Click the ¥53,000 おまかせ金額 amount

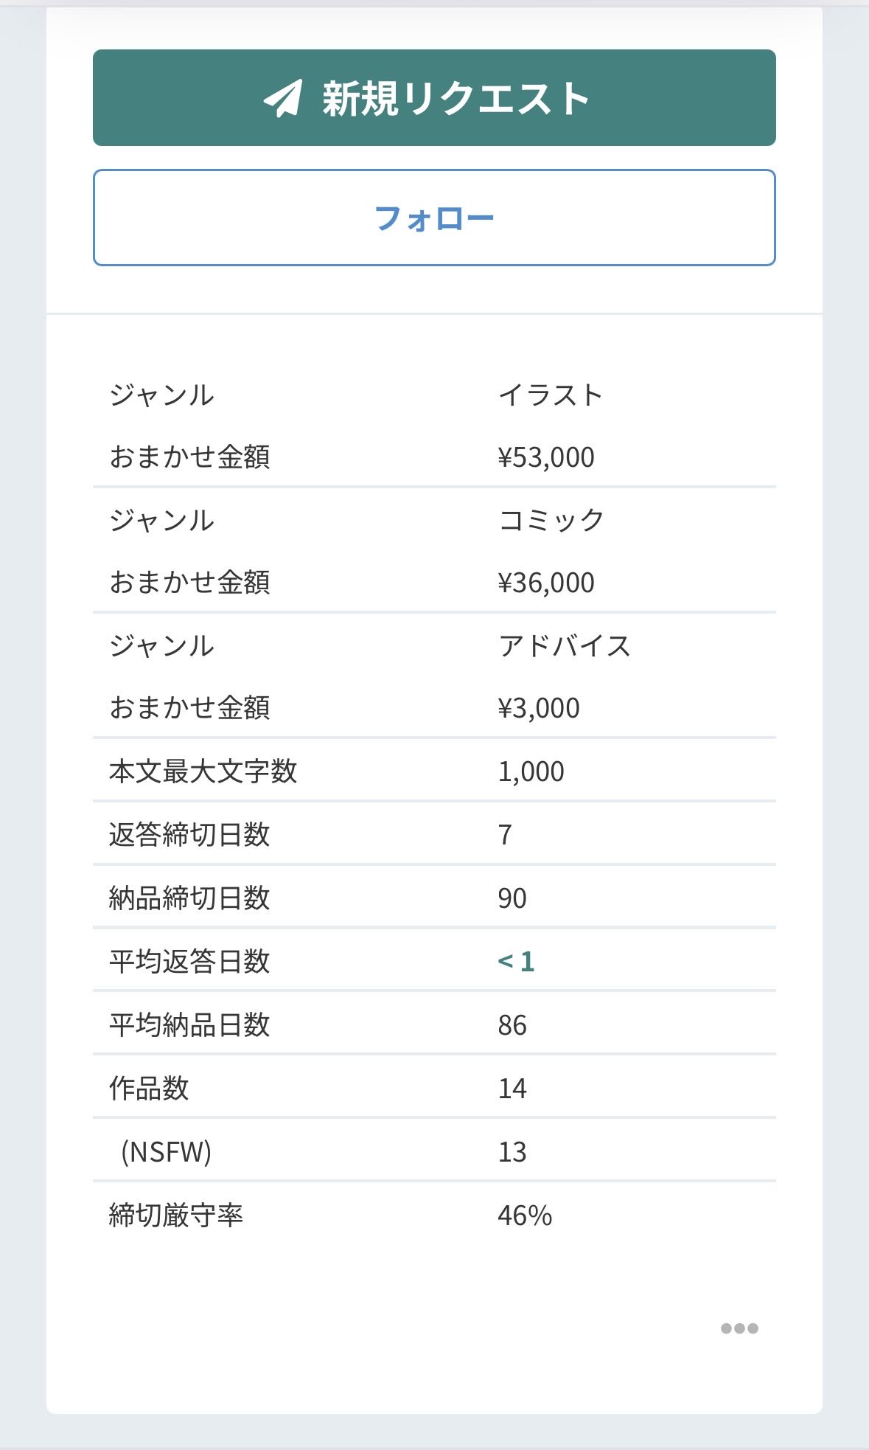point(546,457)
